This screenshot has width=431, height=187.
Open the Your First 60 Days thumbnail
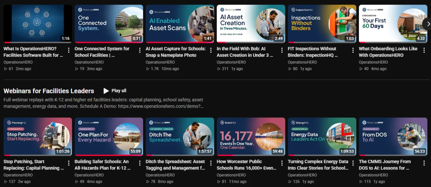coord(393,24)
